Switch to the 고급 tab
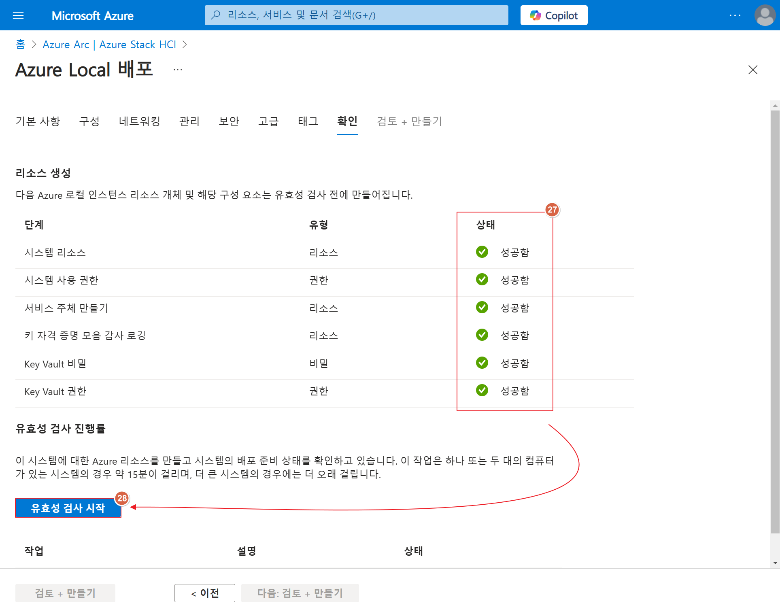Image resolution: width=780 pixels, height=616 pixels. coord(269,121)
